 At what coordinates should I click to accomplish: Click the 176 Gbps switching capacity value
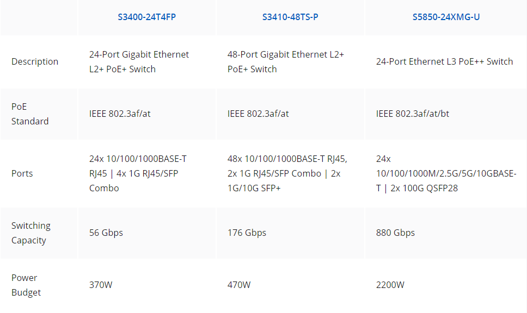(x=247, y=233)
